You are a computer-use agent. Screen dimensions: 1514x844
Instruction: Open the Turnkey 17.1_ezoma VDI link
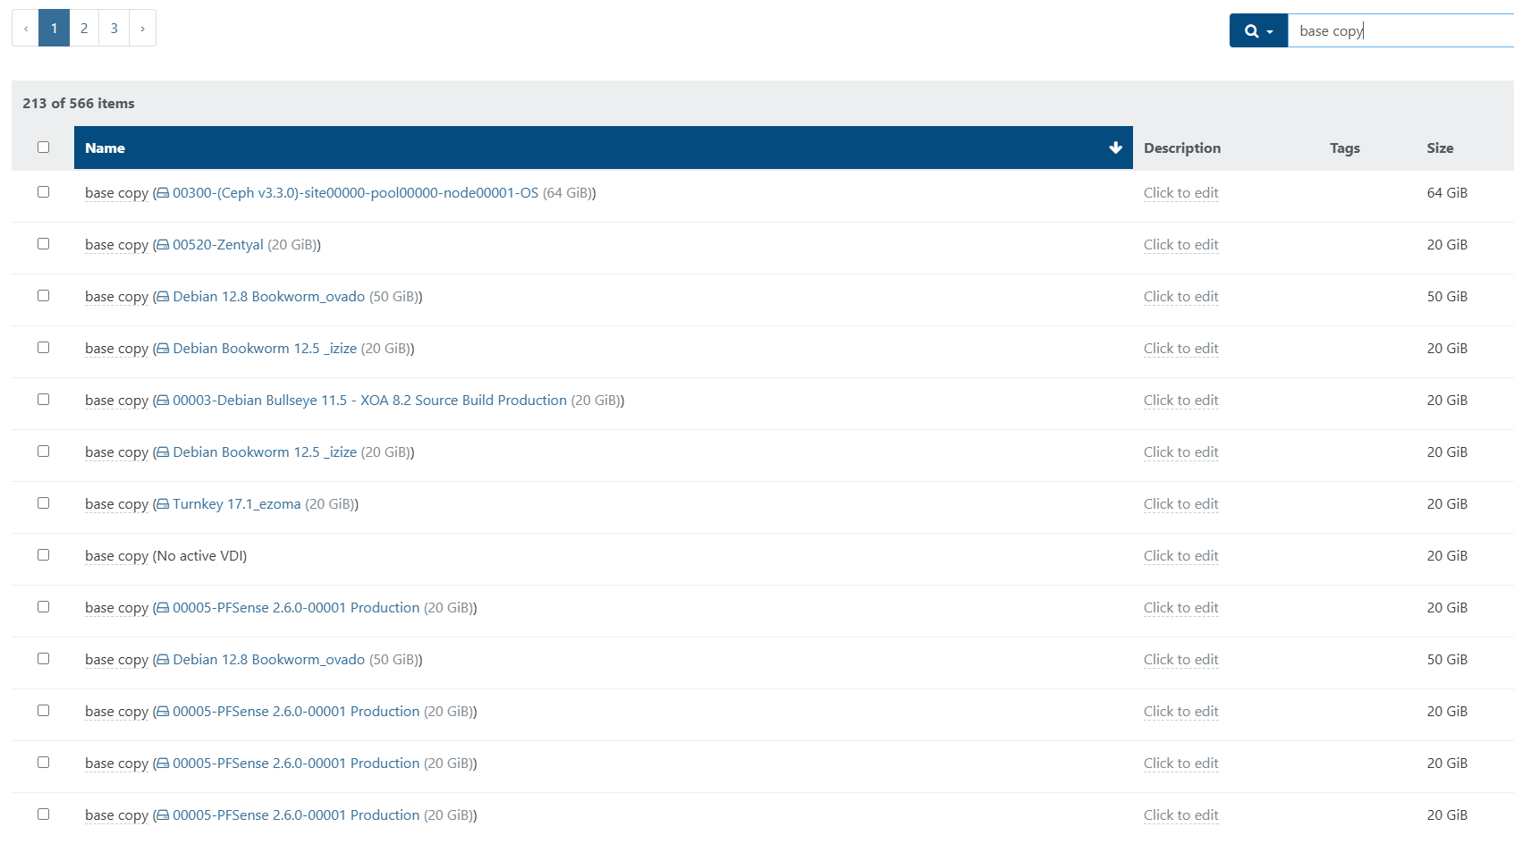point(236,504)
